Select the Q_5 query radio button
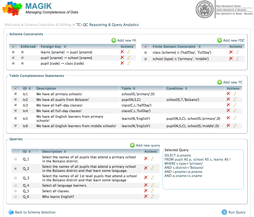Screen dimensions: 254x217 coord(16,191)
